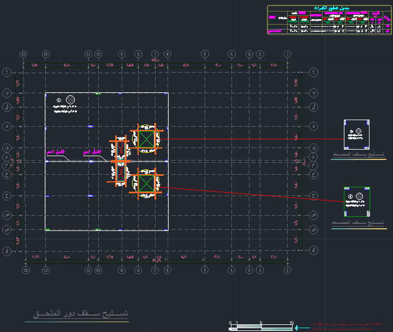Click grid bubble 7 in the bottom axis row

click(155, 270)
